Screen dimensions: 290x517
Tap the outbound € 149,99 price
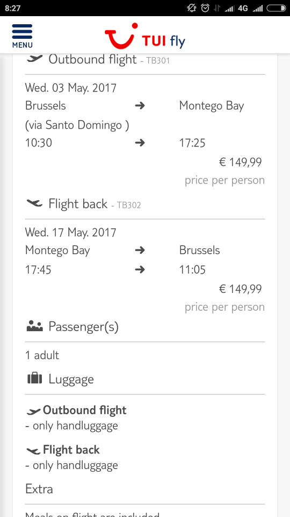click(x=241, y=162)
